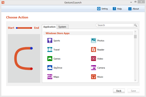Switch to the Application tab
Image resolution: width=146 pixels, height=97 pixels.
49,27
